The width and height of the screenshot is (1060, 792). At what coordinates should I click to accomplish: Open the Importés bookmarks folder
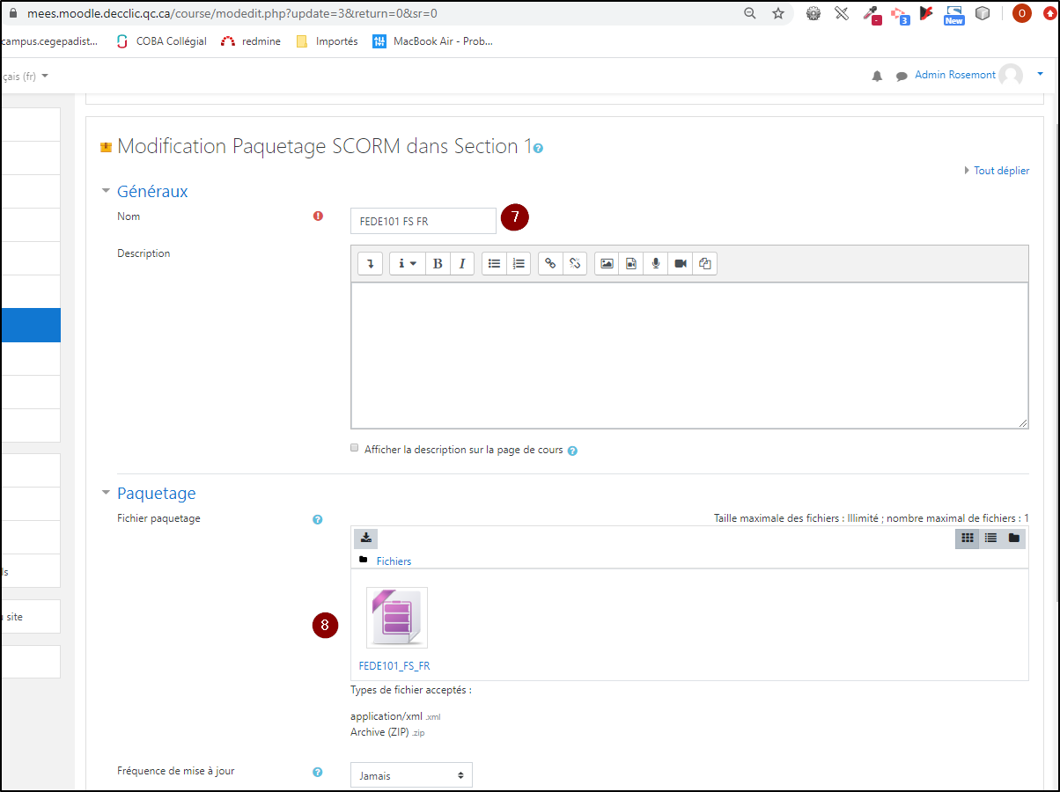[328, 41]
